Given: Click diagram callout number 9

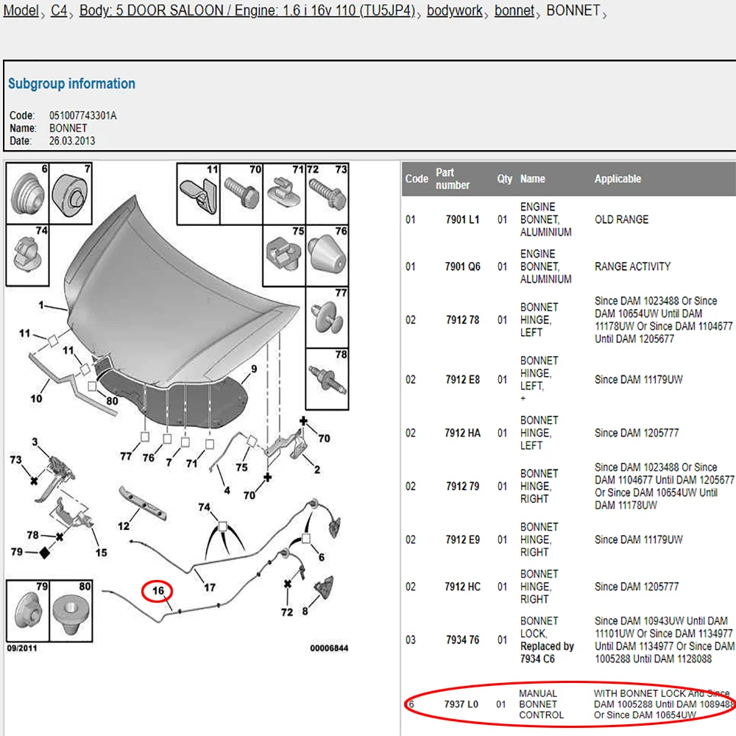Looking at the screenshot, I should (254, 369).
